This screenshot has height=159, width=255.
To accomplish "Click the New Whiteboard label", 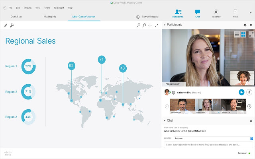I will click(150, 17).
